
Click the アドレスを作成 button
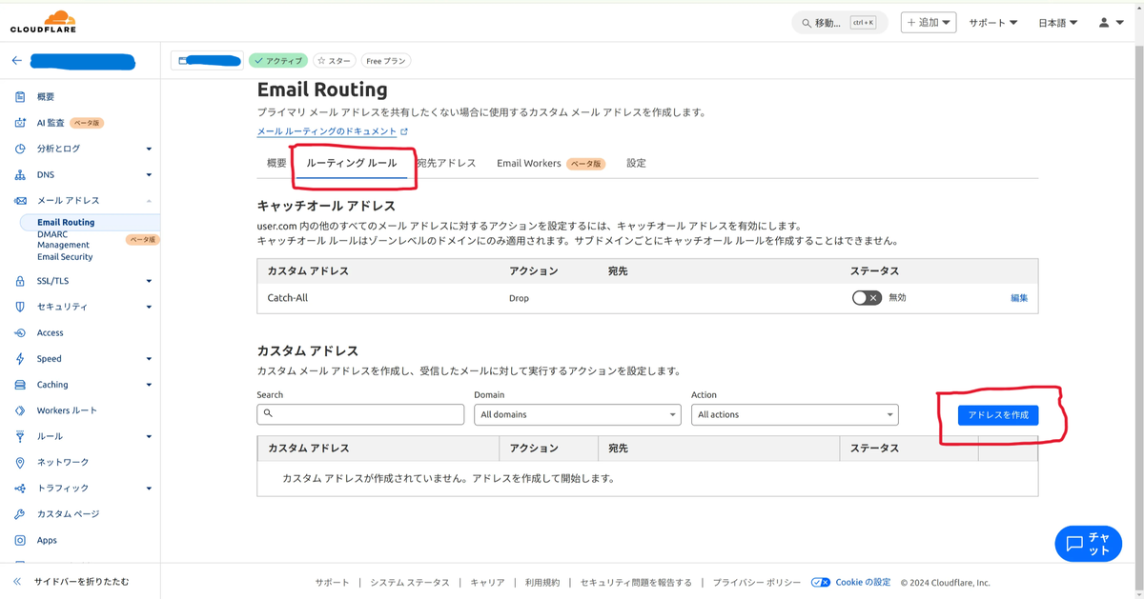pyautogui.click(x=998, y=415)
